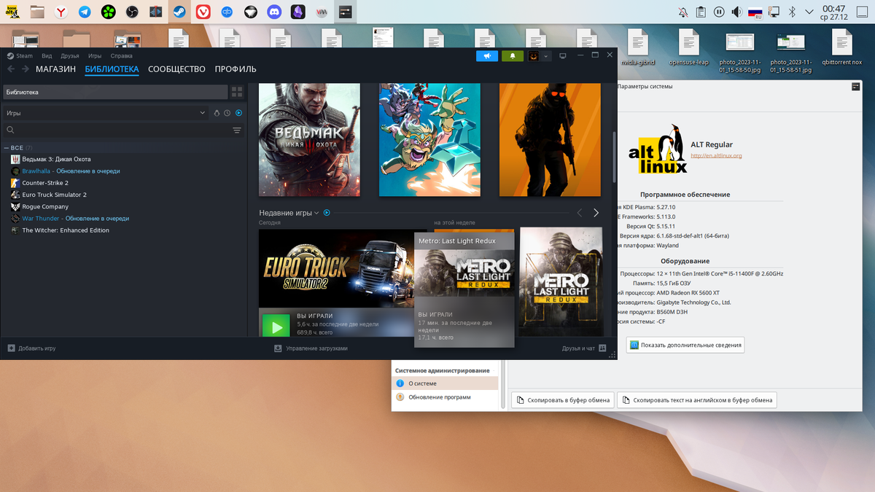Open friends and chat icon
Screen dimensions: 875x492
coord(602,348)
